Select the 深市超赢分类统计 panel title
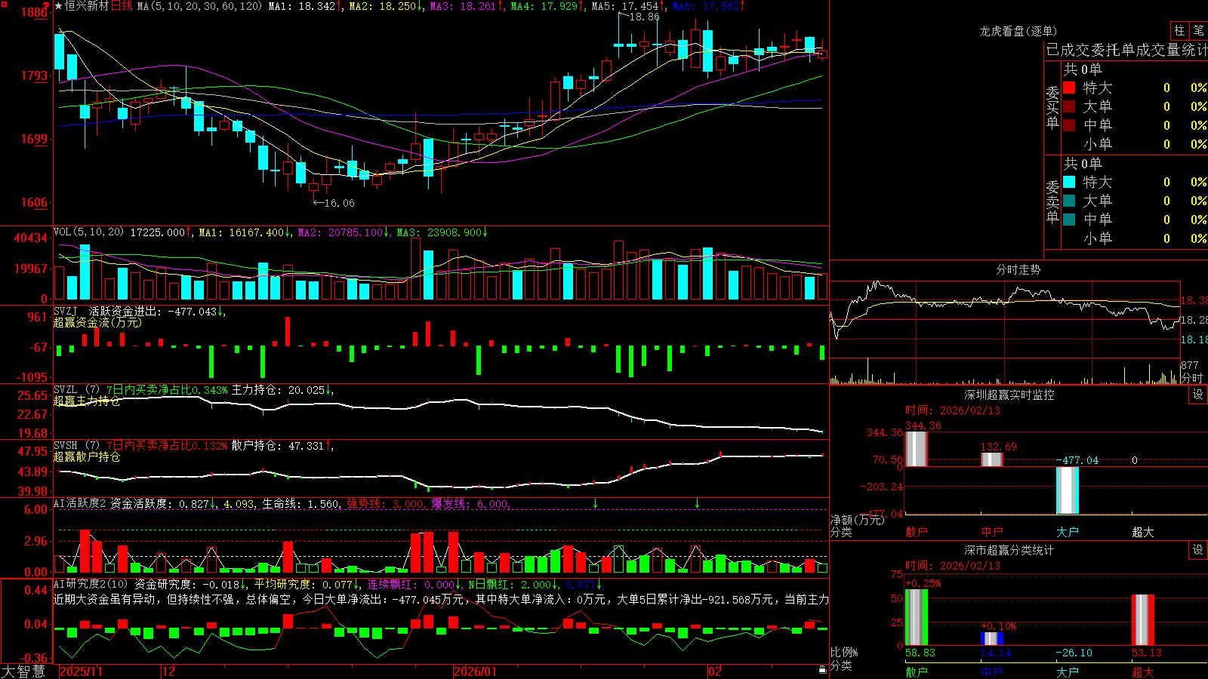Image resolution: width=1208 pixels, height=679 pixels. 1009,550
